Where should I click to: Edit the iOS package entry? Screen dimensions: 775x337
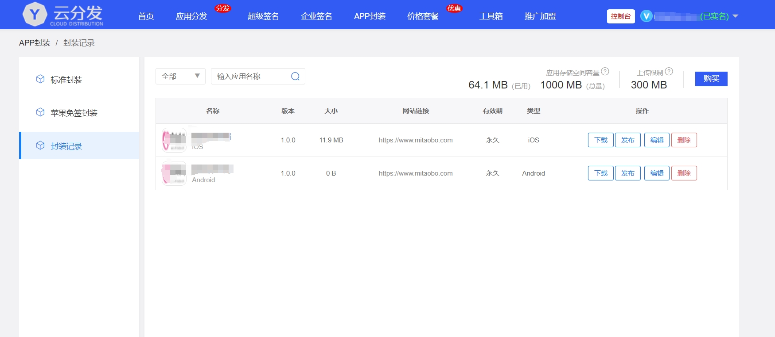(x=656, y=140)
